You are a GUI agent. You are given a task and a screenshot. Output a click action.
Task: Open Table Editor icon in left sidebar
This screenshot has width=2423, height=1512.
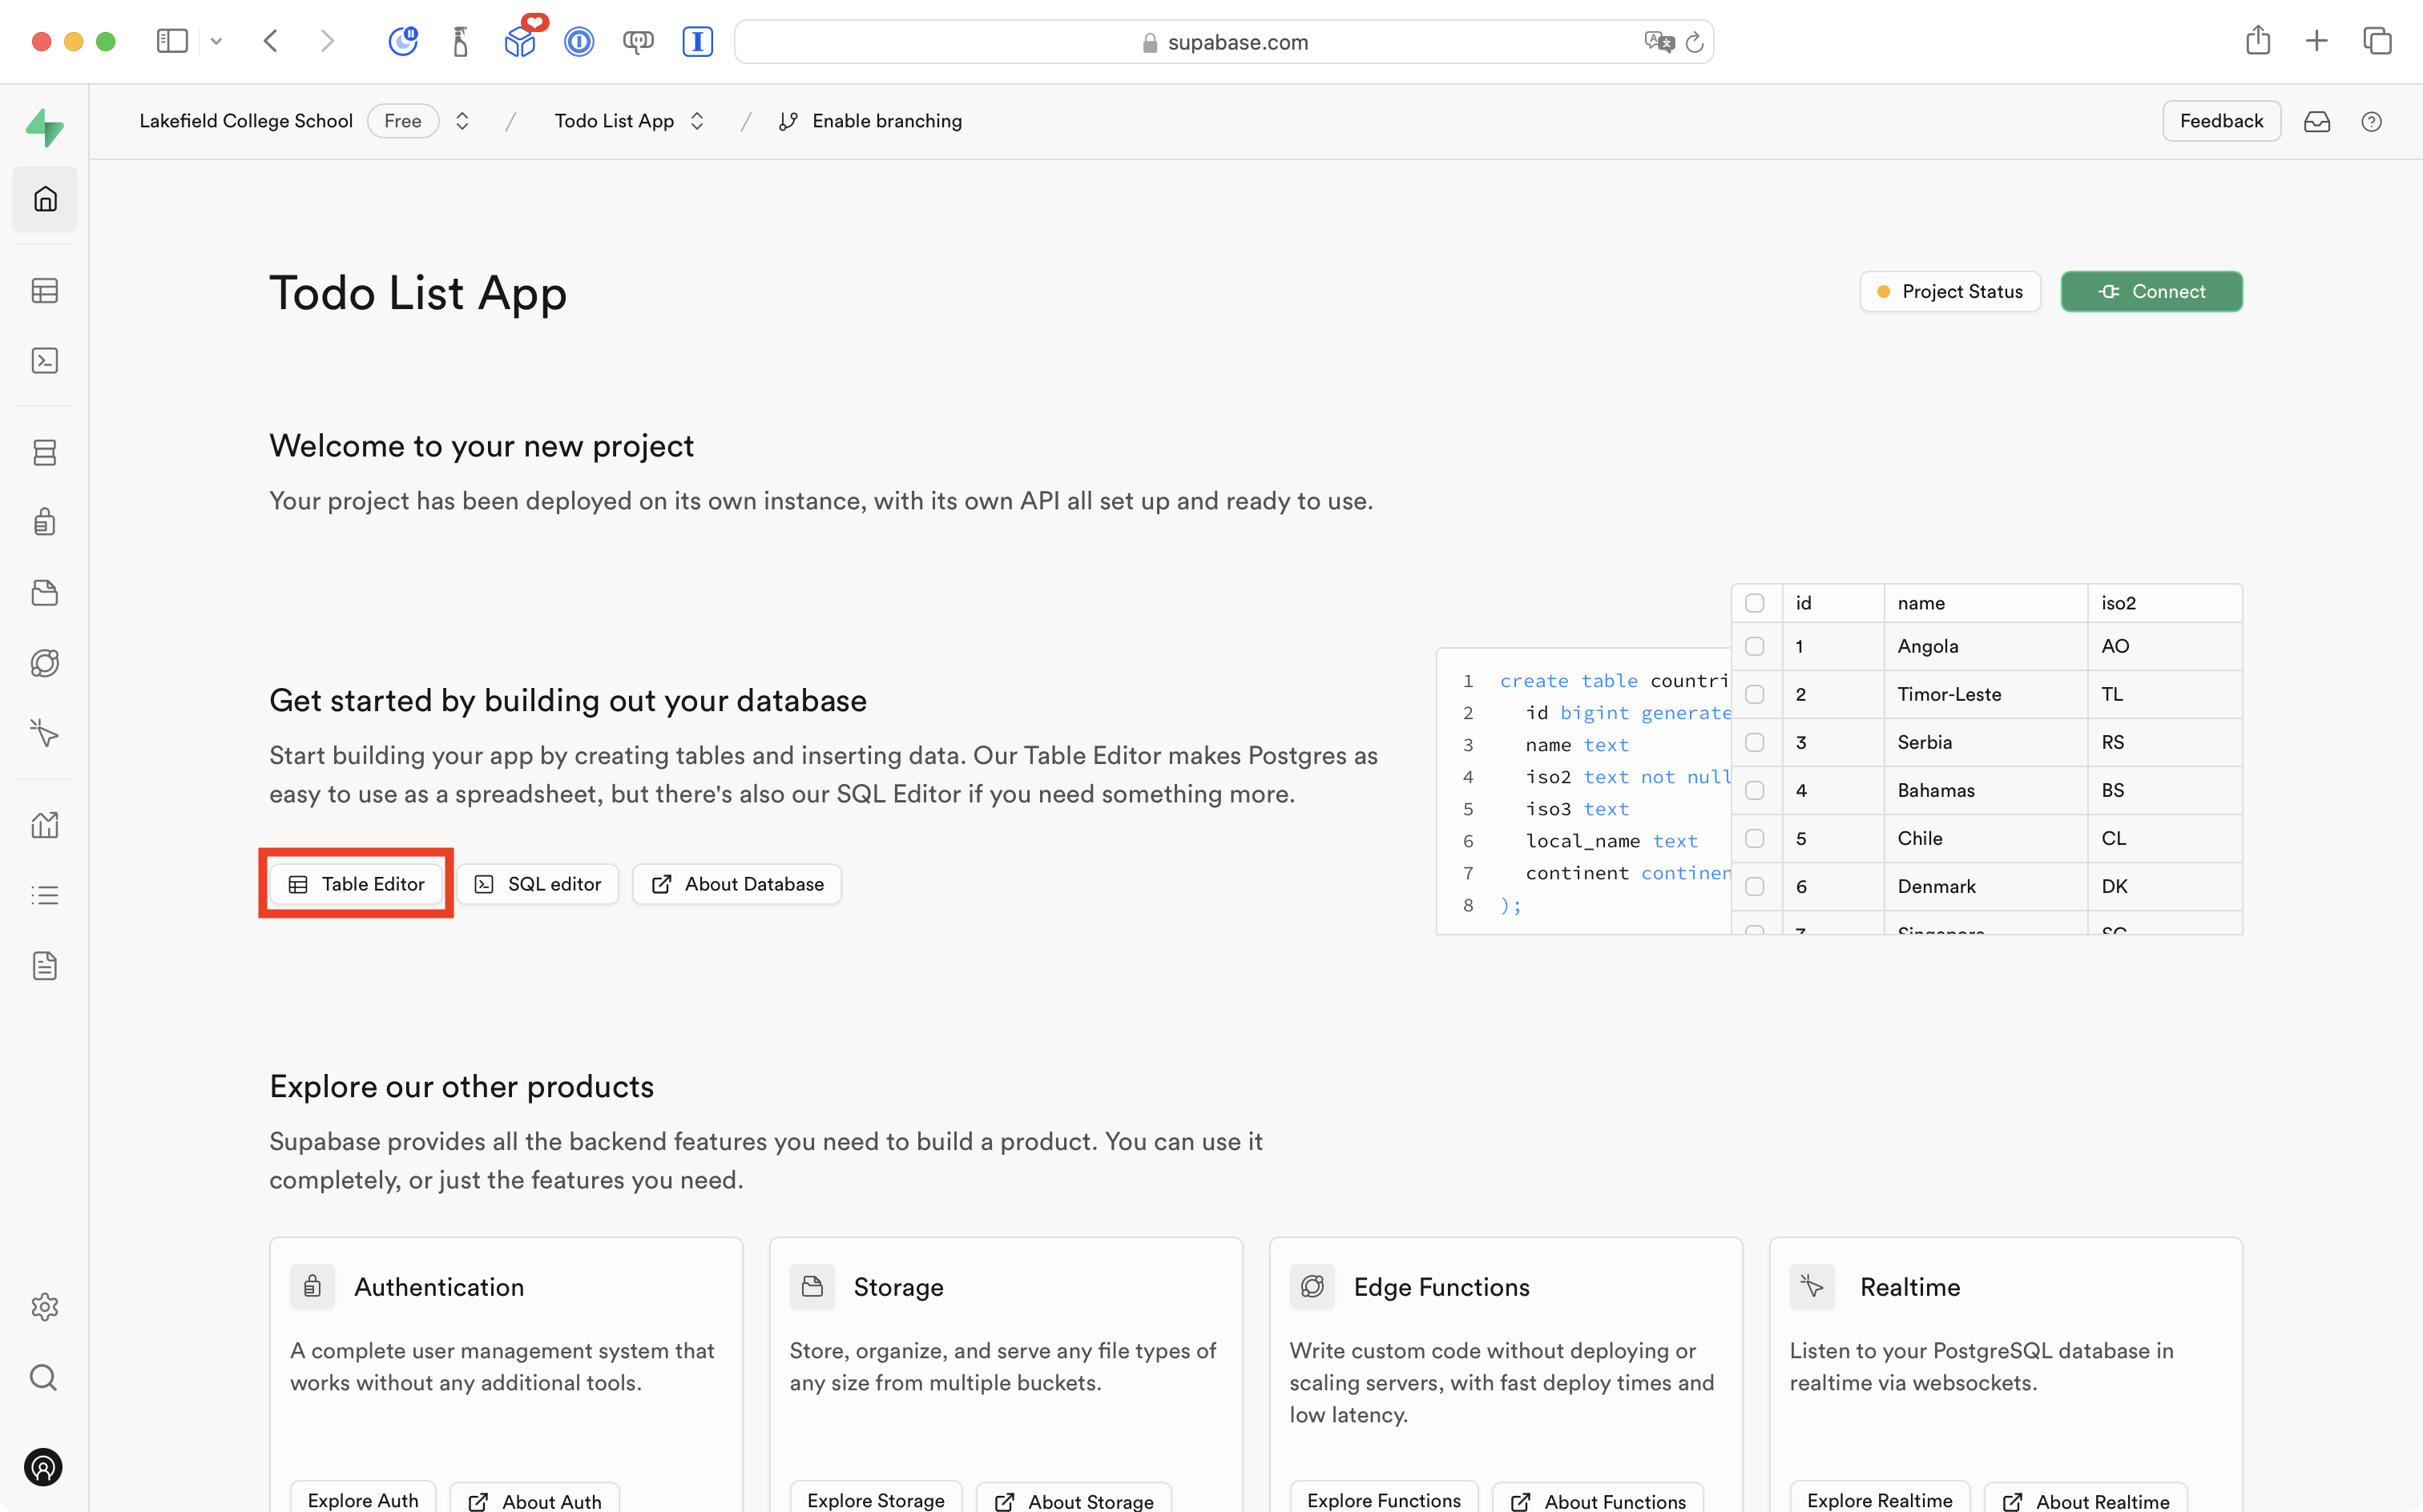[45, 291]
